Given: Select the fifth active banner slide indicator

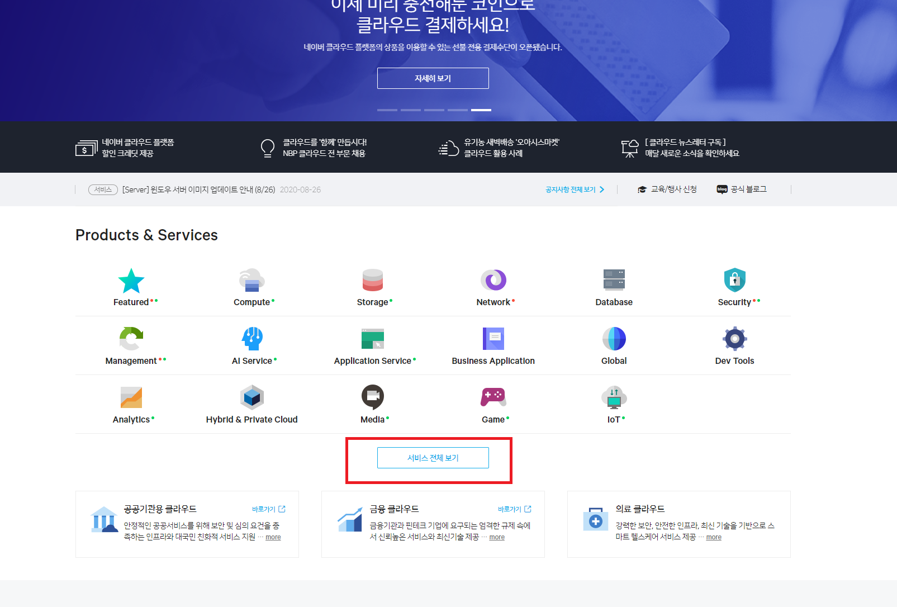Looking at the screenshot, I should click(x=481, y=110).
